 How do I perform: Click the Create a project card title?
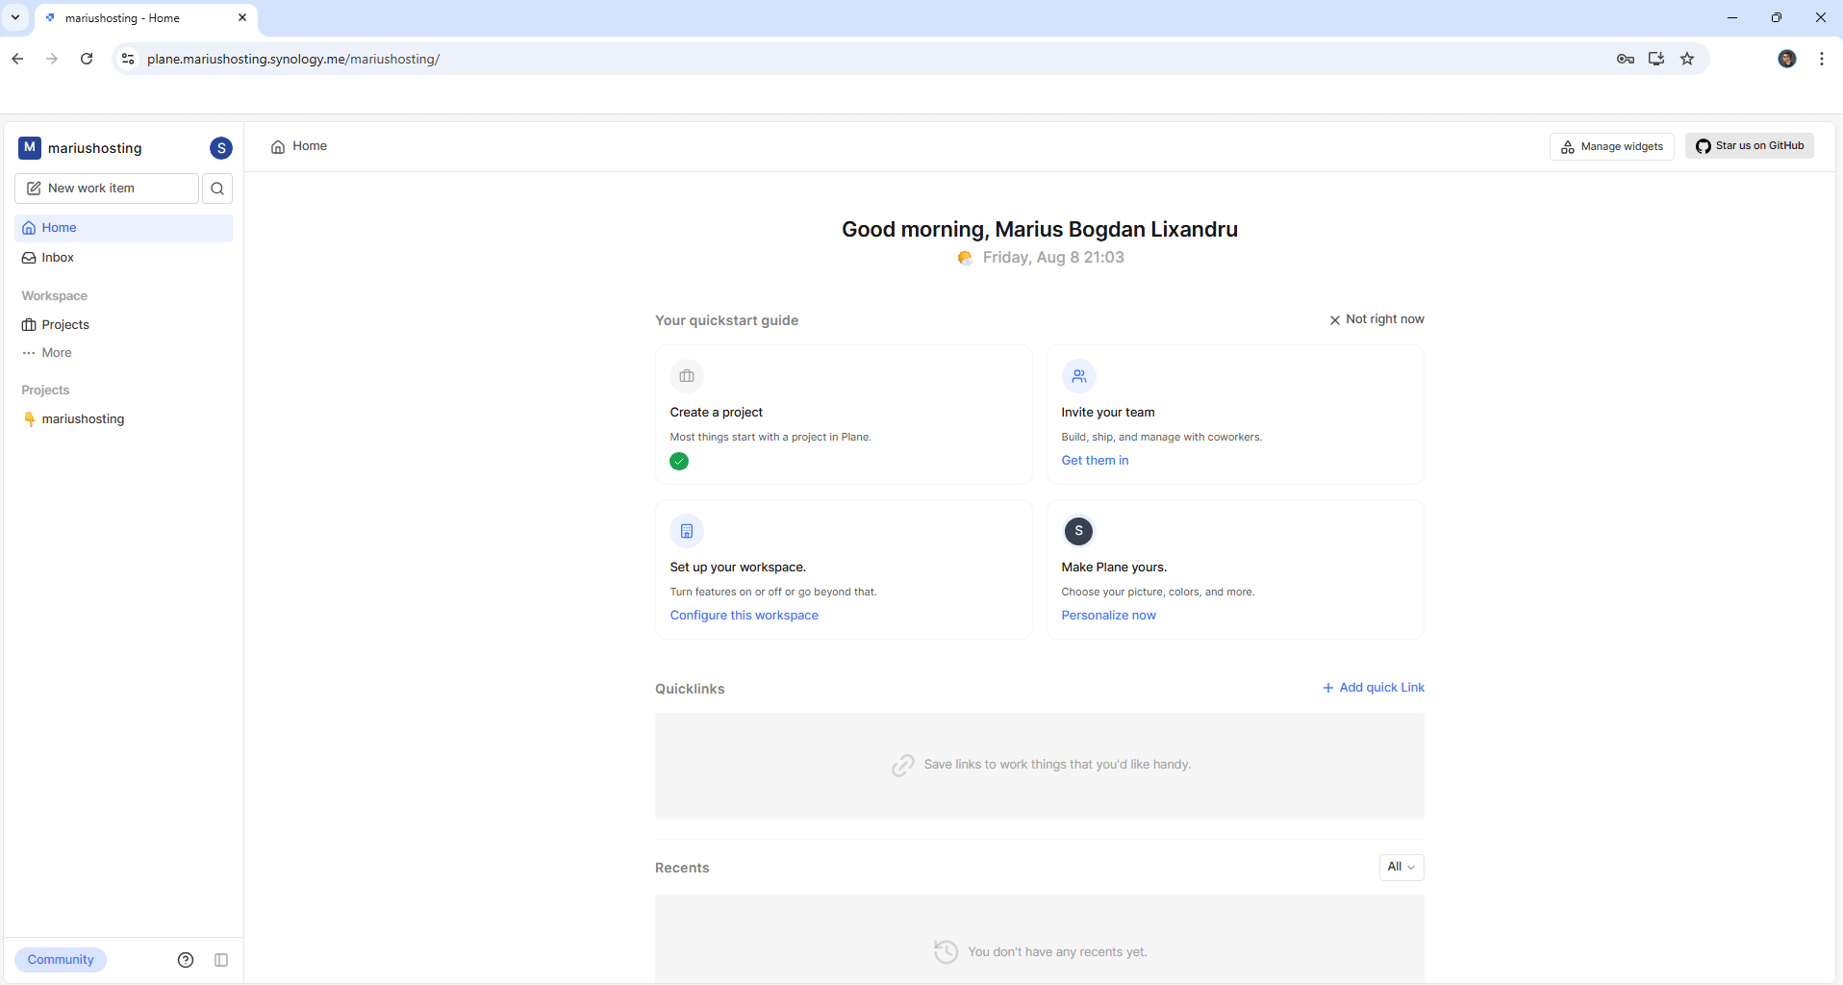[x=716, y=413]
